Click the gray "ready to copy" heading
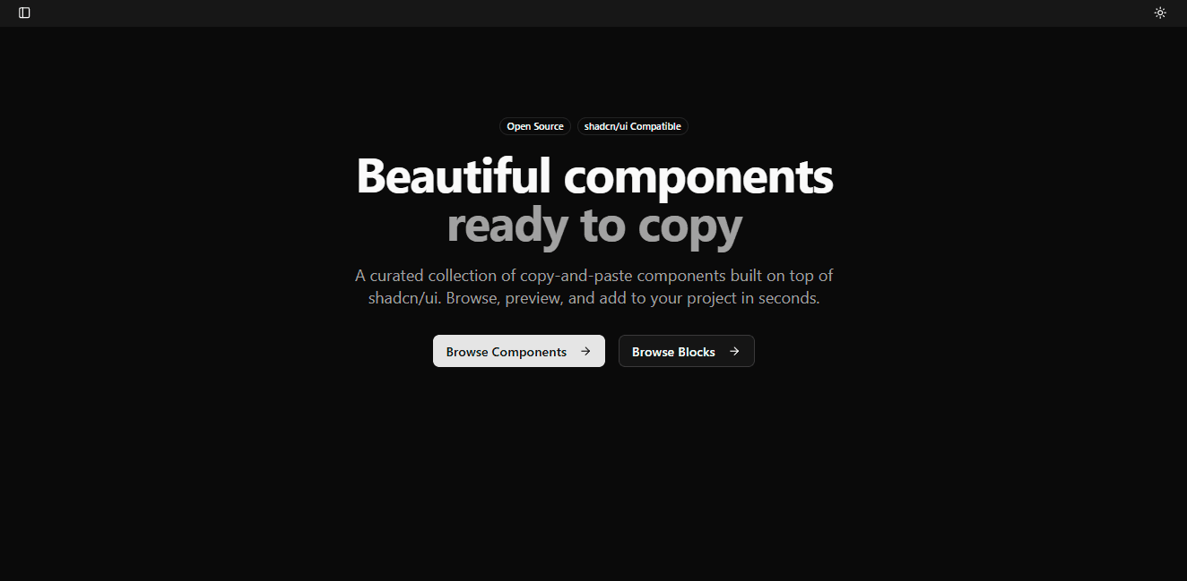The height and width of the screenshot is (581, 1187). pyautogui.click(x=594, y=226)
